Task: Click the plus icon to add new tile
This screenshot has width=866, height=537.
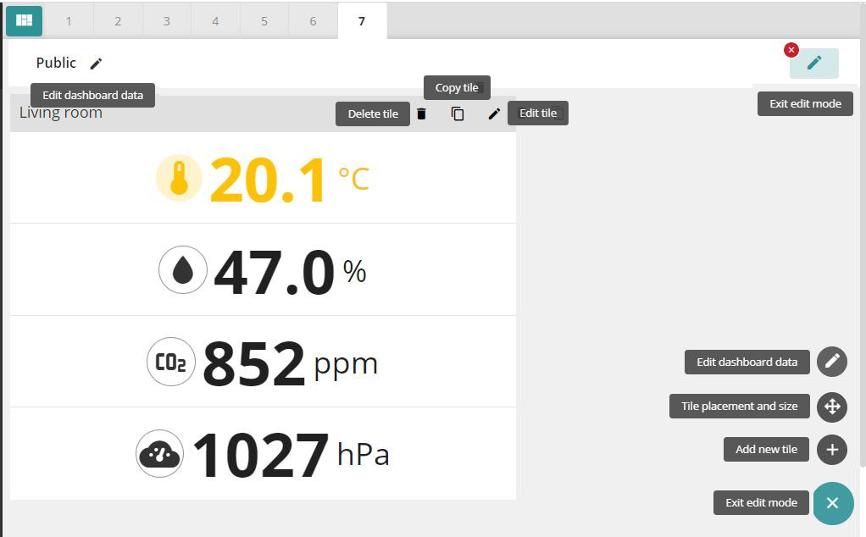Action: 832,450
